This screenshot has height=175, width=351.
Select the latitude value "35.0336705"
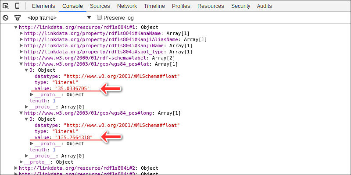72,88
